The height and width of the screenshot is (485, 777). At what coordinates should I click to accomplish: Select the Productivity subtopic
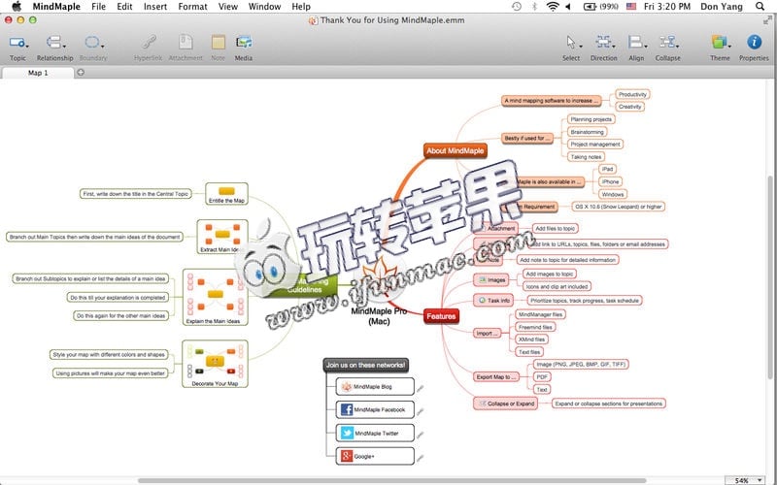click(632, 94)
